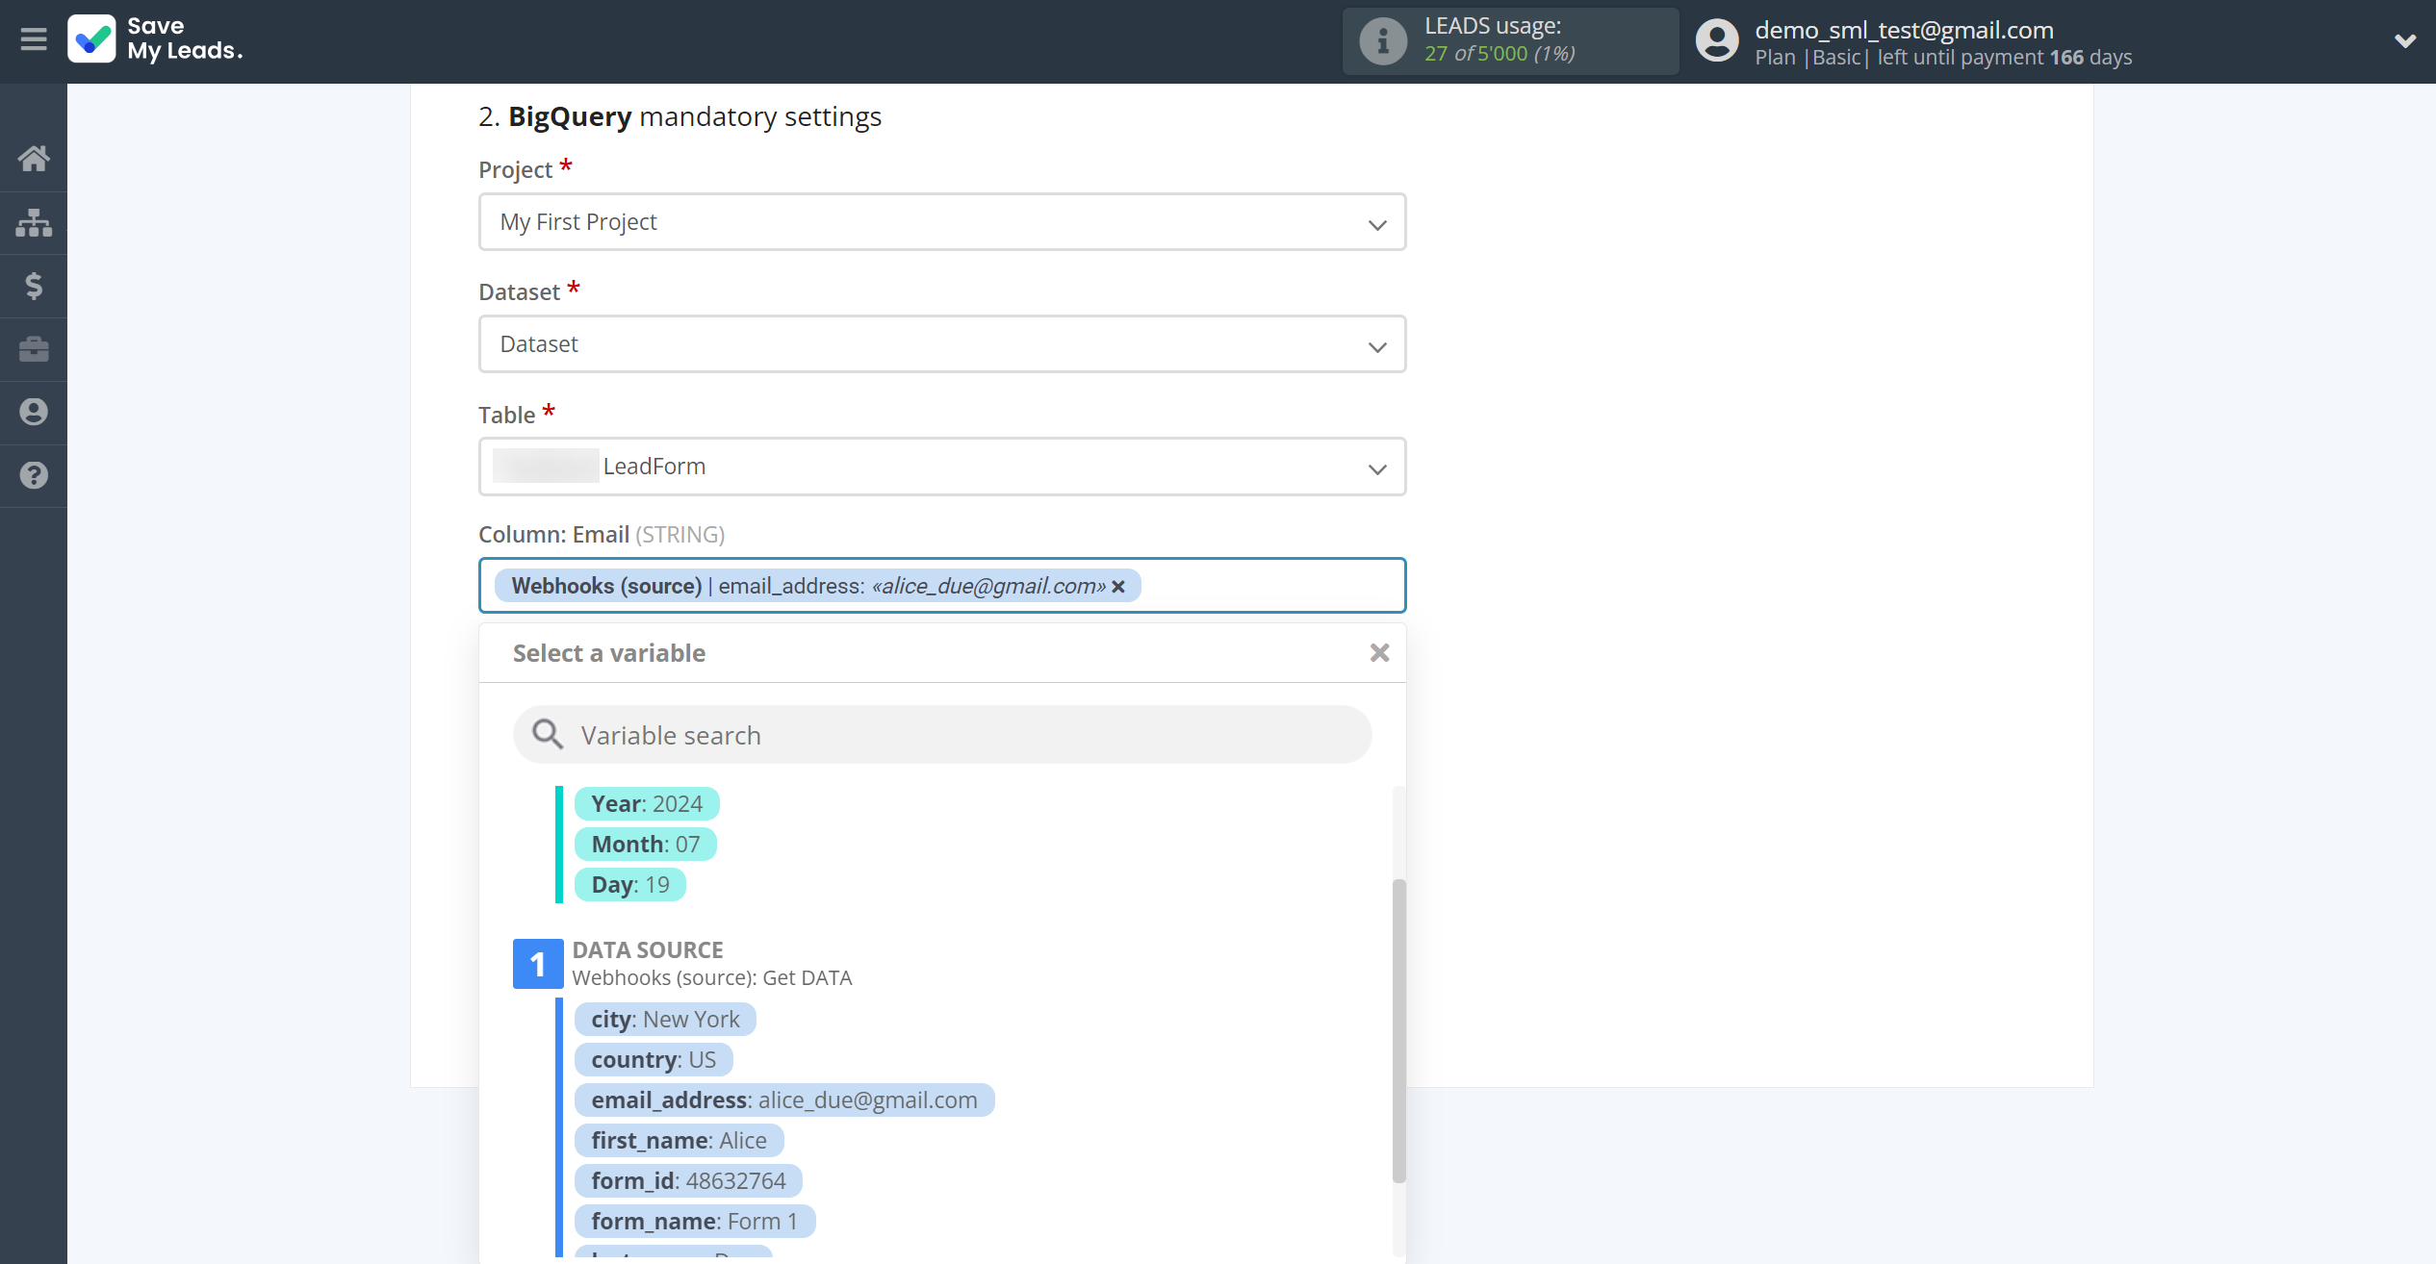Select the email_address variable in list
This screenshot has height=1264, width=2436.
pyautogui.click(x=784, y=1100)
